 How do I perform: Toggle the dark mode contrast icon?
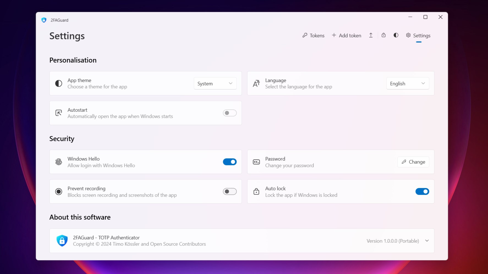point(396,35)
